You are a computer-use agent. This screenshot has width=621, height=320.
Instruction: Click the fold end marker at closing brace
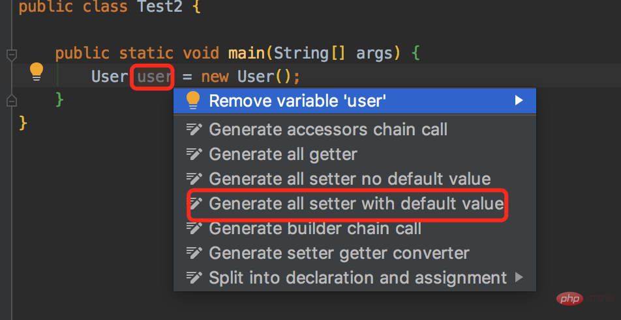click(11, 100)
